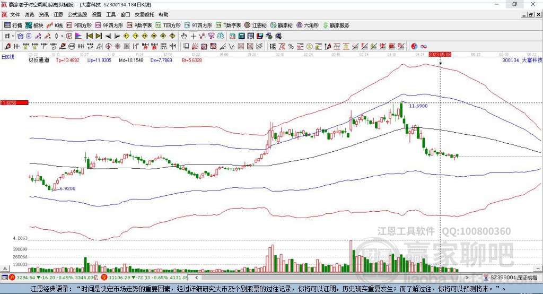Viewport: 543px width, 294px height.
Task: Click the red-blue yin-yang icon
Action: click(x=414, y=47)
